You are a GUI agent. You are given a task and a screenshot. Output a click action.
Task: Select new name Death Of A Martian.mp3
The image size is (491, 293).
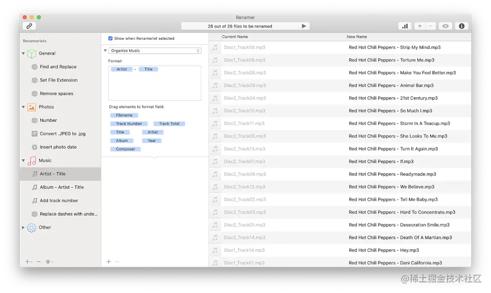point(400,237)
